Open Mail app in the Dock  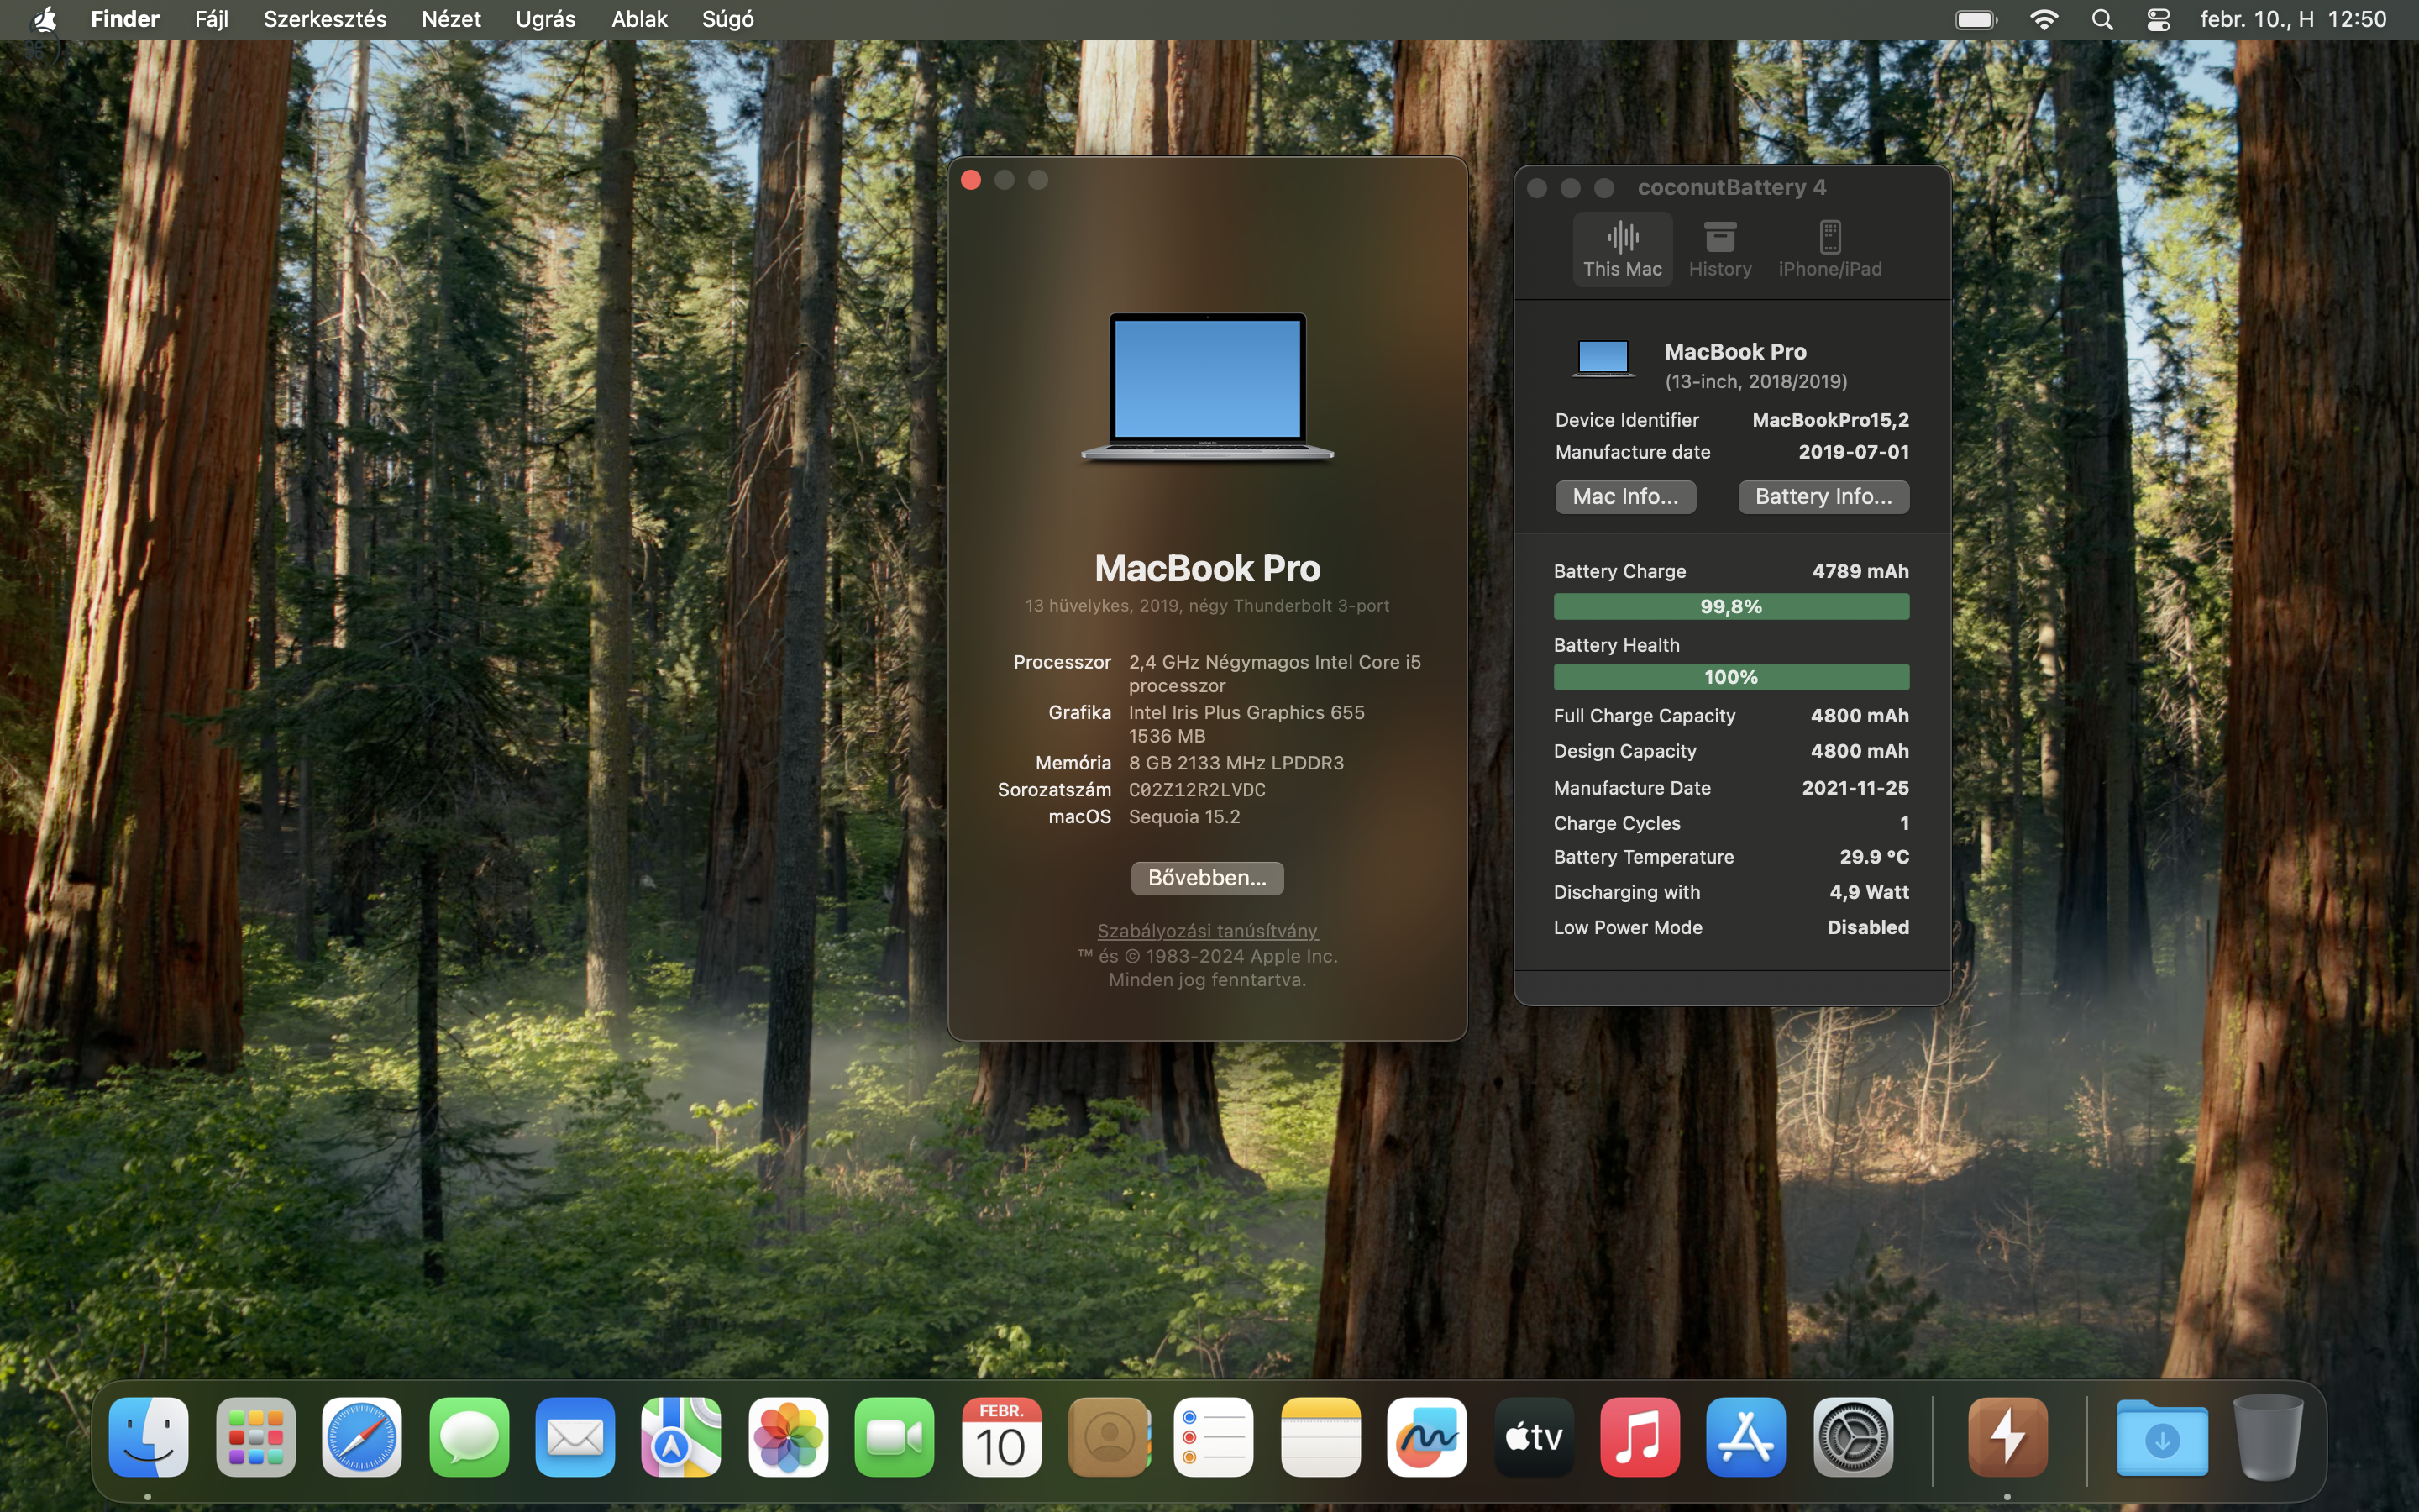click(x=575, y=1437)
